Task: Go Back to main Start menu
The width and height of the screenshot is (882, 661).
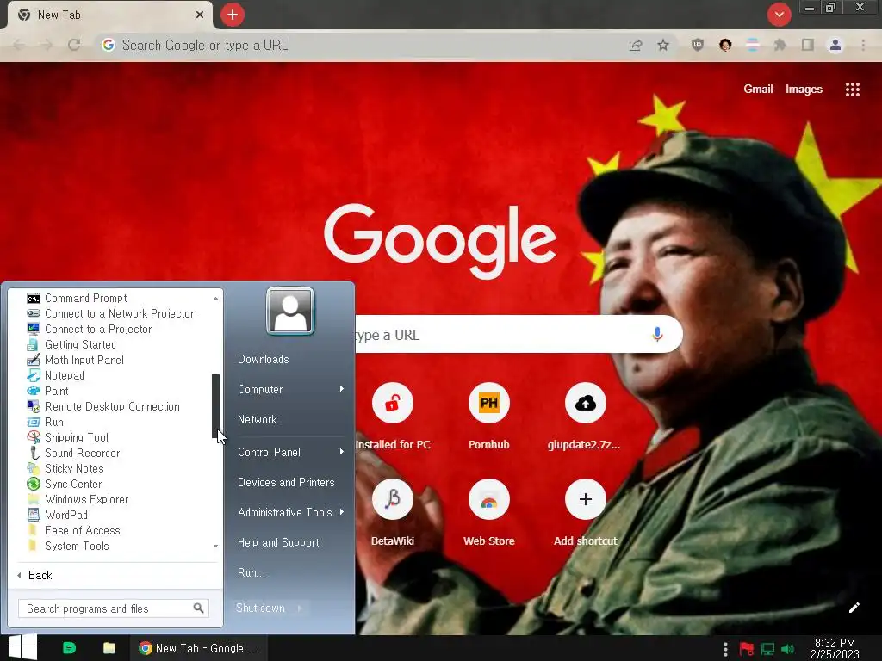Action: tap(34, 575)
